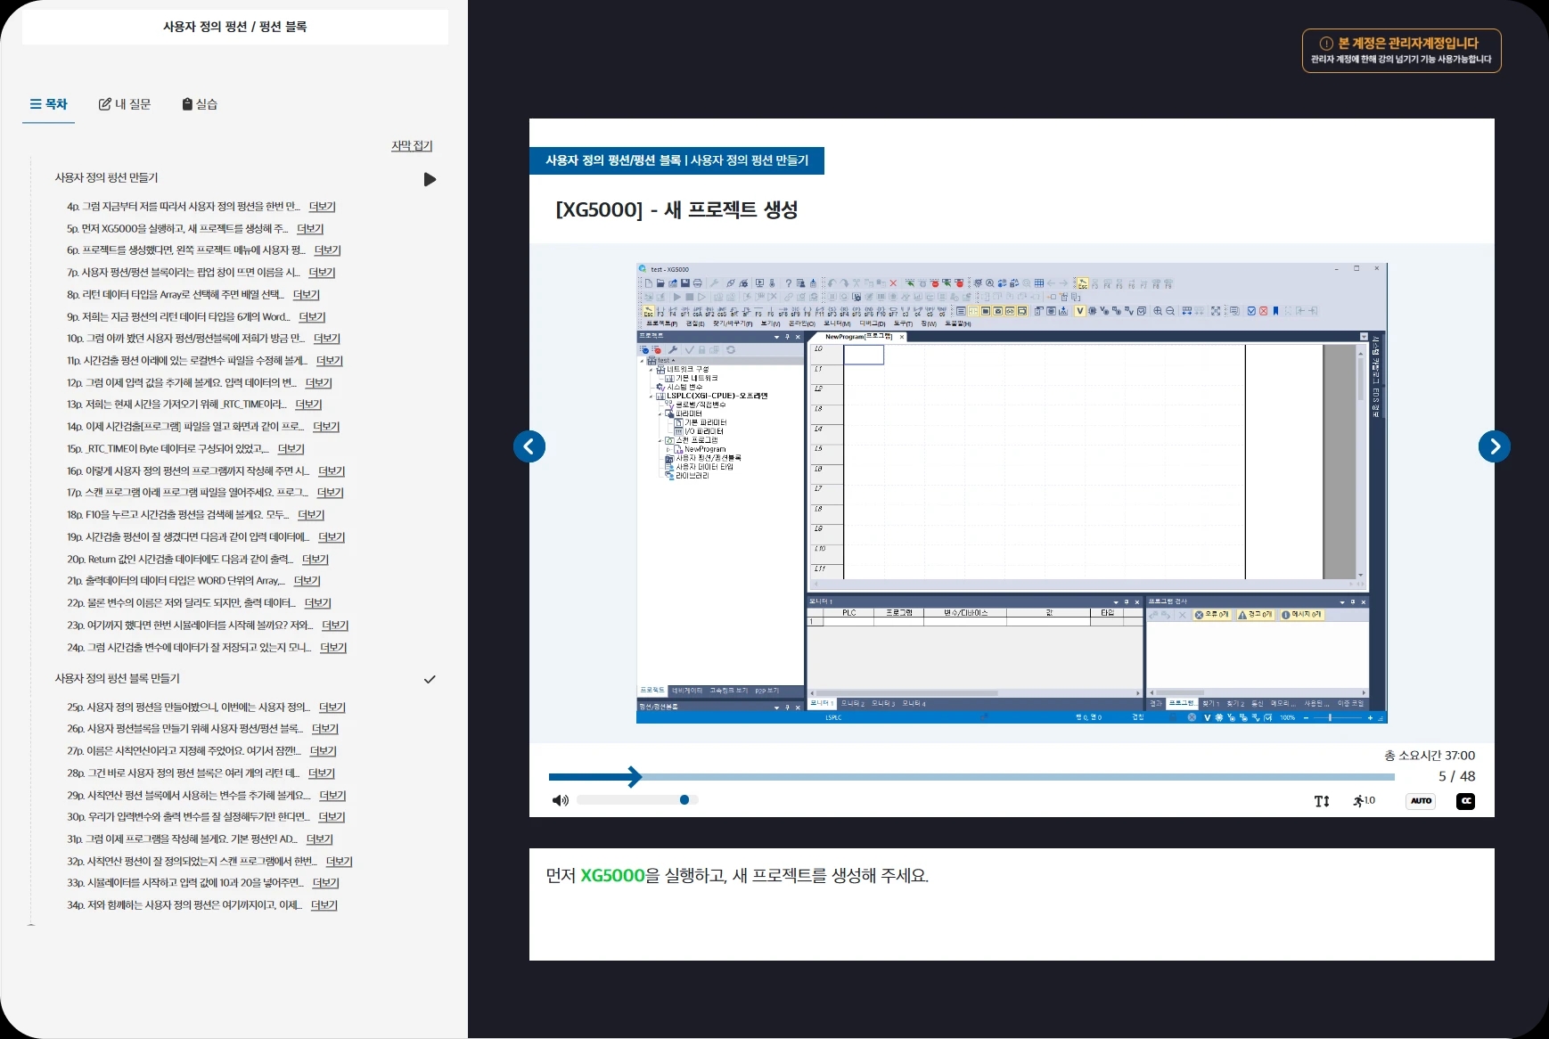Screen dimensions: 1549x1039
Task: Reveal full 33p subtitle with 더보기
Action: tap(325, 883)
